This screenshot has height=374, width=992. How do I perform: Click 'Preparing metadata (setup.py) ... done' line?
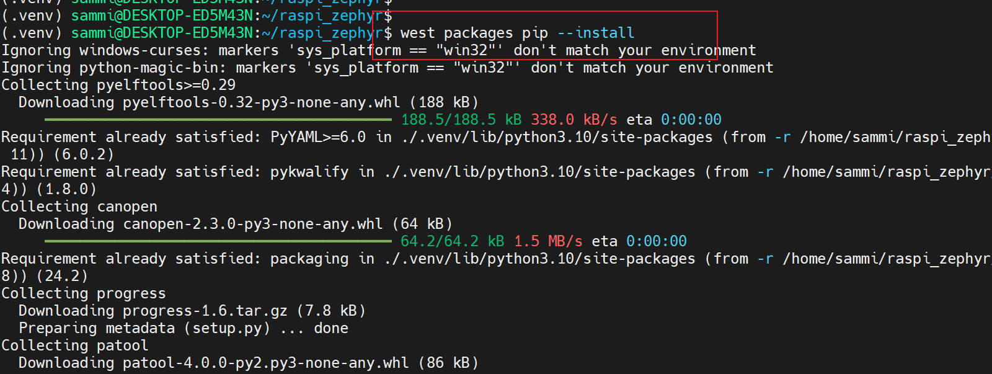pyautogui.click(x=184, y=328)
